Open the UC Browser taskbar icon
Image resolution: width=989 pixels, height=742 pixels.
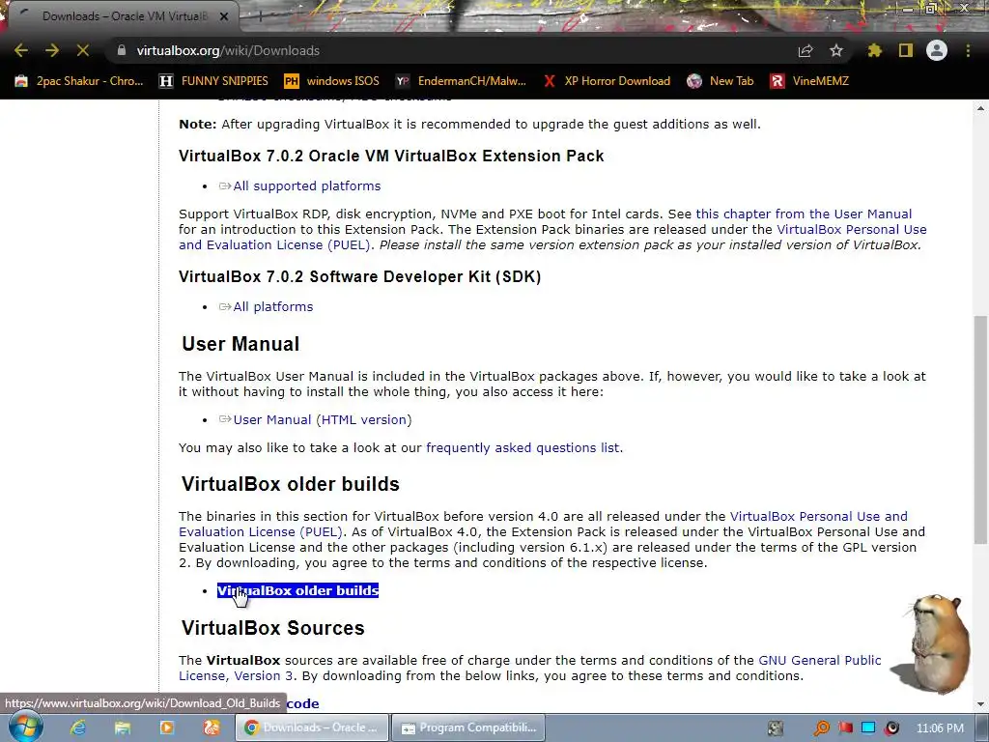211,728
